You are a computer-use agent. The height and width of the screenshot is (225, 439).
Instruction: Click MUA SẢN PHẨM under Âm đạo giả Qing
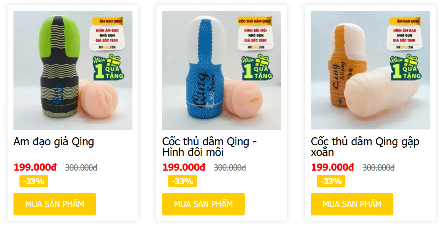coord(55,204)
